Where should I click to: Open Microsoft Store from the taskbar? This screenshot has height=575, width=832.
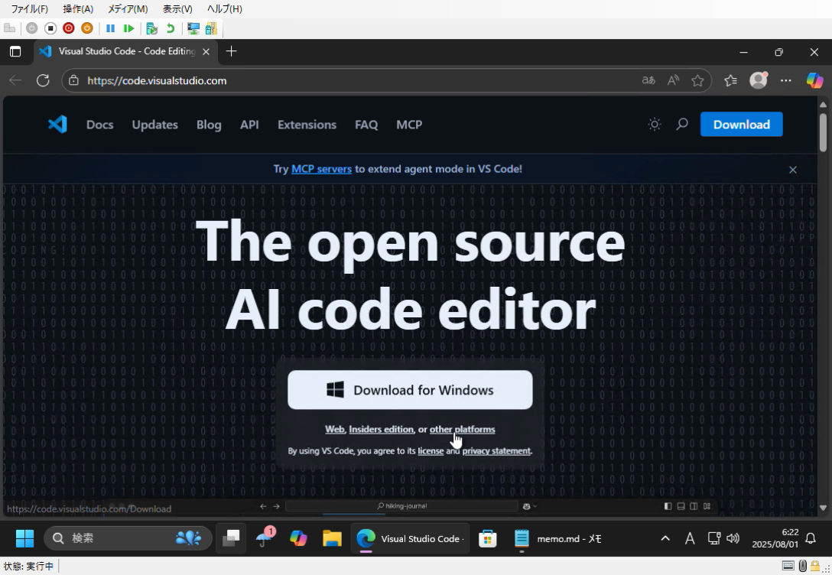487,538
